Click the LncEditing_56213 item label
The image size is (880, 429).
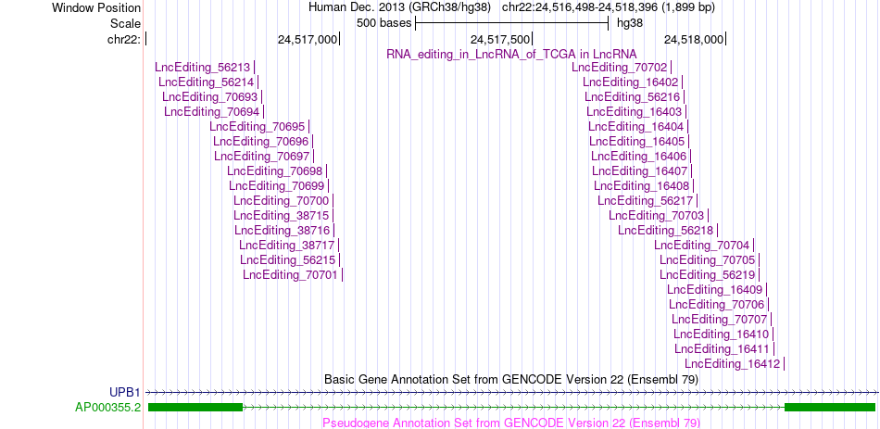point(203,68)
